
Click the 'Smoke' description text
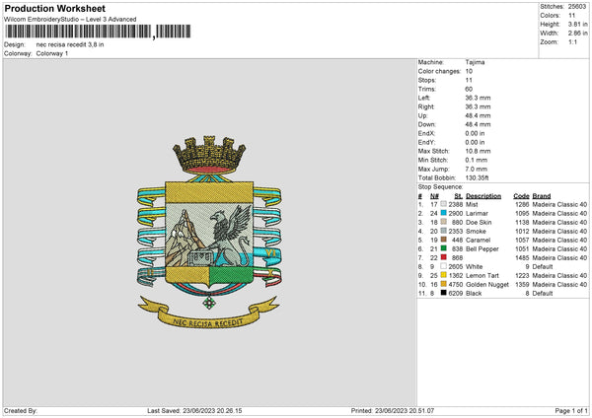click(476, 232)
